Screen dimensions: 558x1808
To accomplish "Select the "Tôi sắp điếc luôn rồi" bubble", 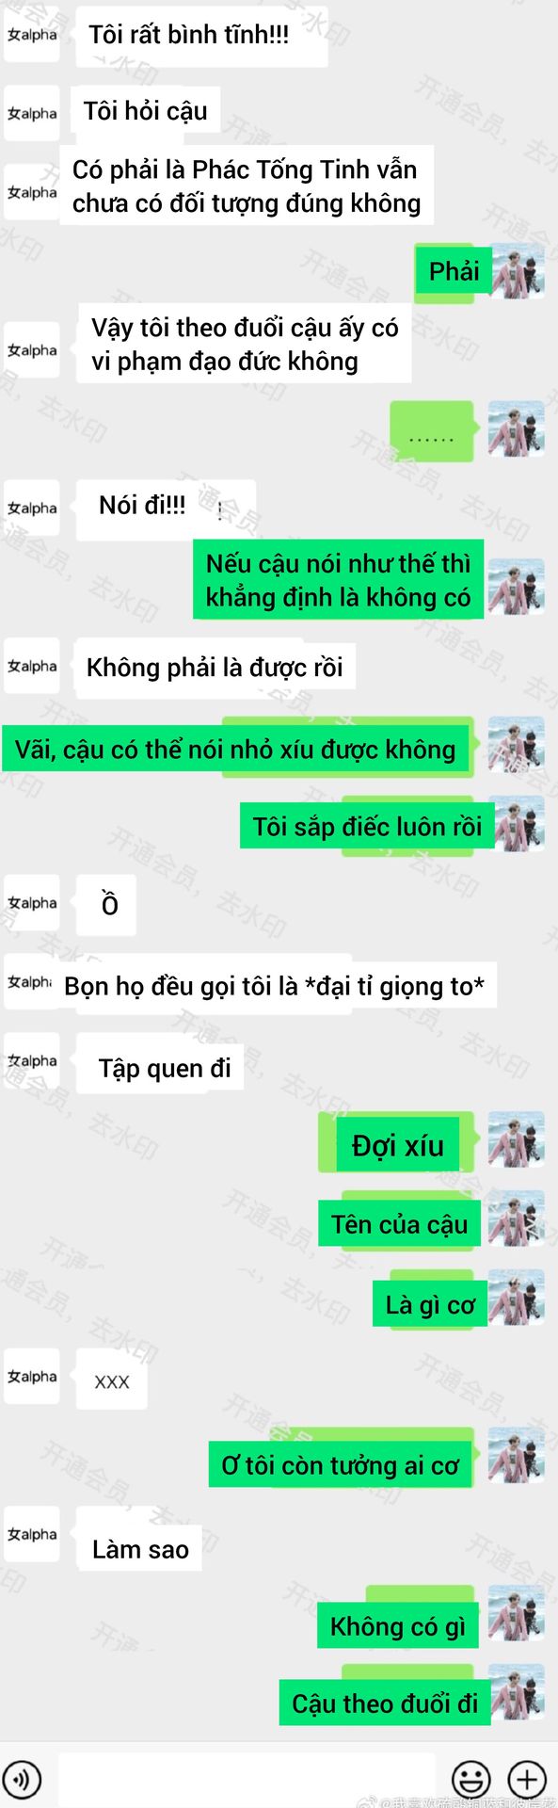I will [367, 826].
